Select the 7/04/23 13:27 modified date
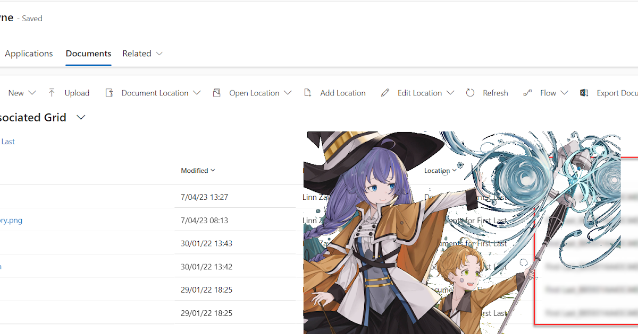 click(x=204, y=197)
